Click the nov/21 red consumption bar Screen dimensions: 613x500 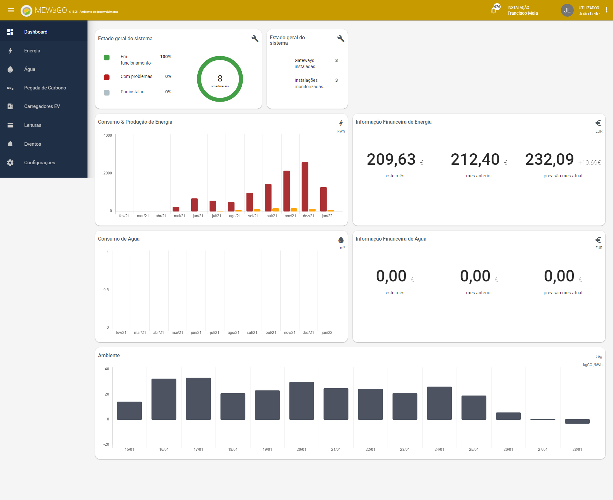tap(287, 191)
